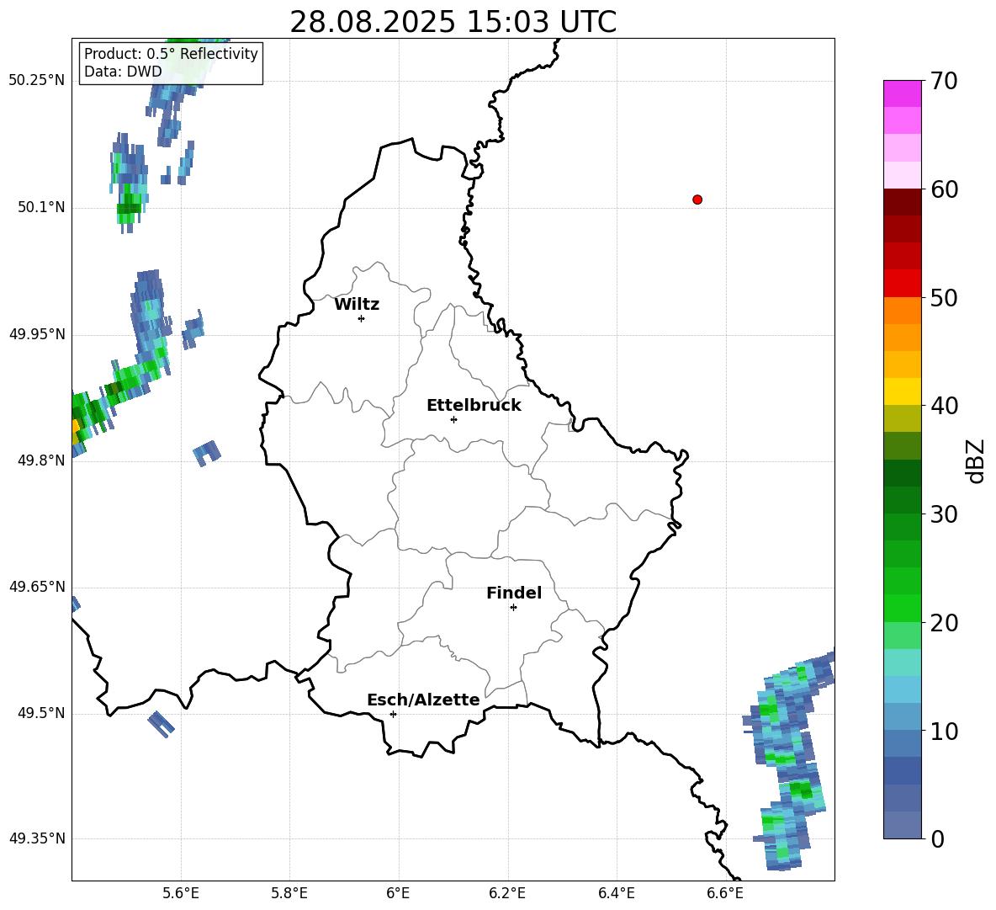Image resolution: width=996 pixels, height=910 pixels.
Task: Click the 30 tick on colorbar
Action: click(944, 514)
